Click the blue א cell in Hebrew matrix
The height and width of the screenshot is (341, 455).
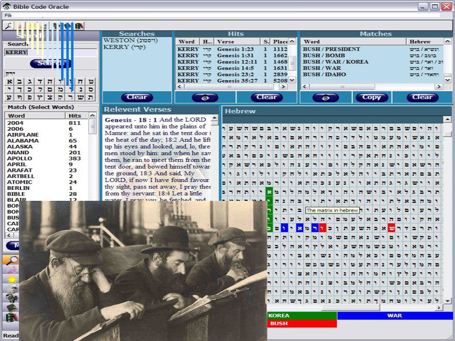click(300, 228)
